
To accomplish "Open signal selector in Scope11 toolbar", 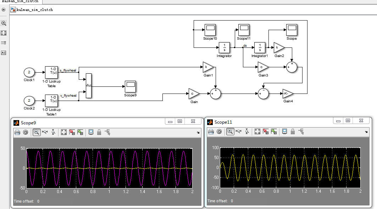I will pos(301,131).
